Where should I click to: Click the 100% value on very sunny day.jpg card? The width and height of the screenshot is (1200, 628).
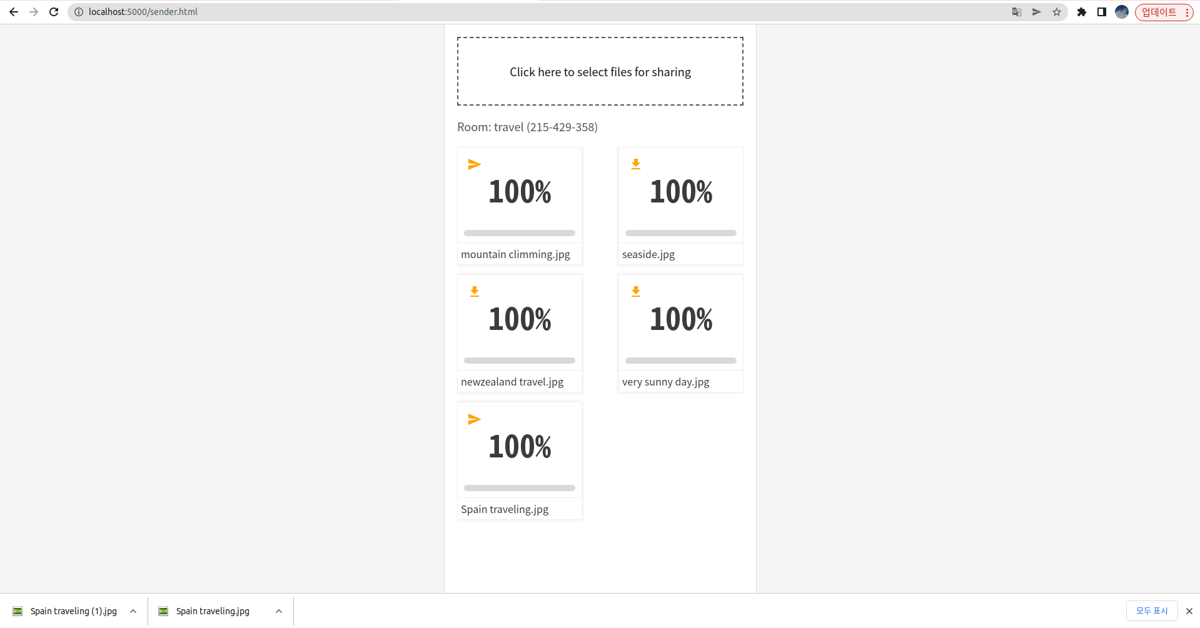coord(681,319)
